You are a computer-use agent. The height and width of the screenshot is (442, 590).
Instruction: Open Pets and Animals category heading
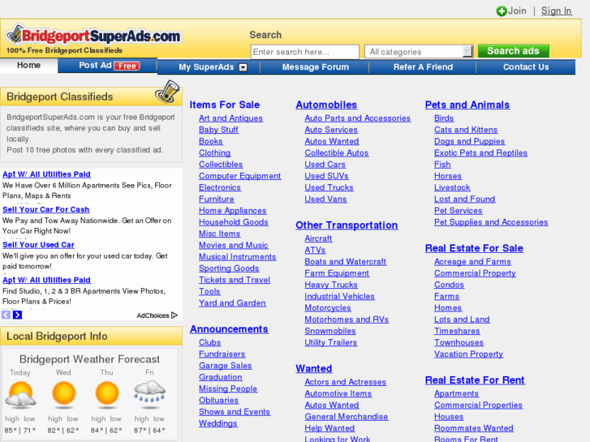467,105
